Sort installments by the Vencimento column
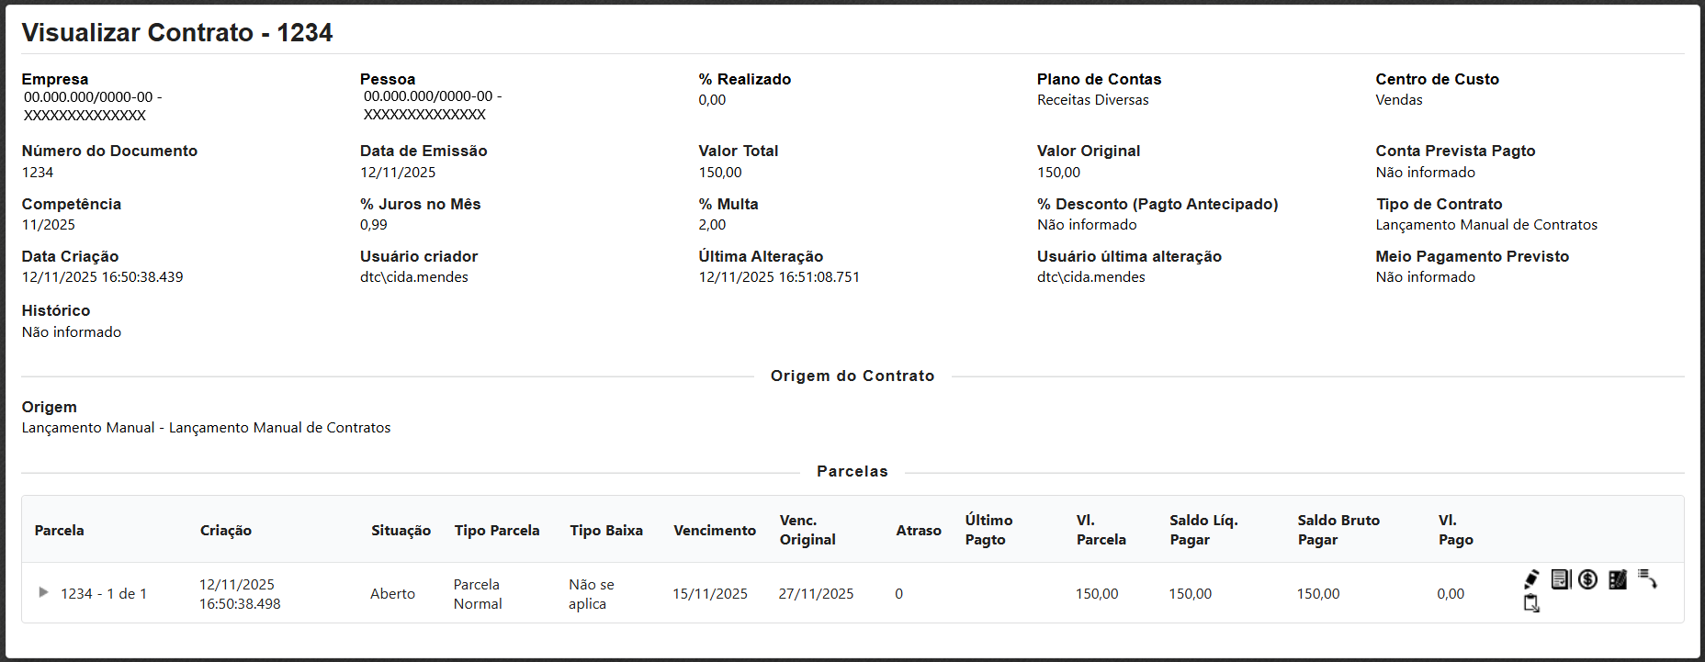This screenshot has height=662, width=1705. [714, 530]
